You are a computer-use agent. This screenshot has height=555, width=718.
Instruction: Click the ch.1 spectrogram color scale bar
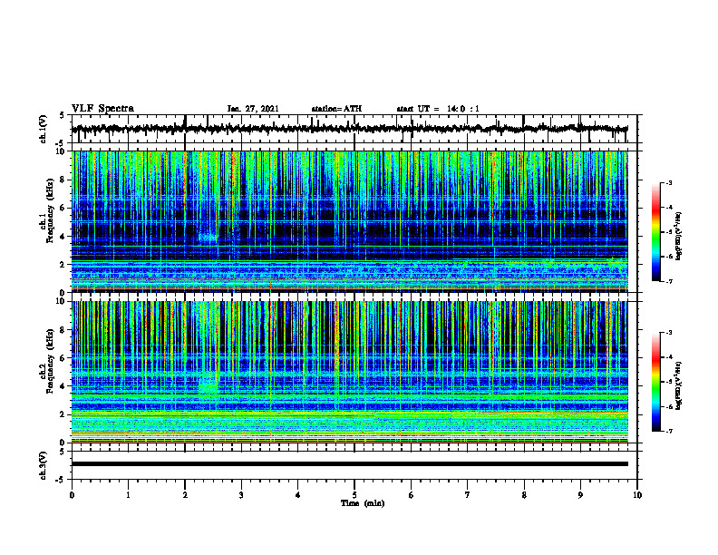[x=655, y=232]
